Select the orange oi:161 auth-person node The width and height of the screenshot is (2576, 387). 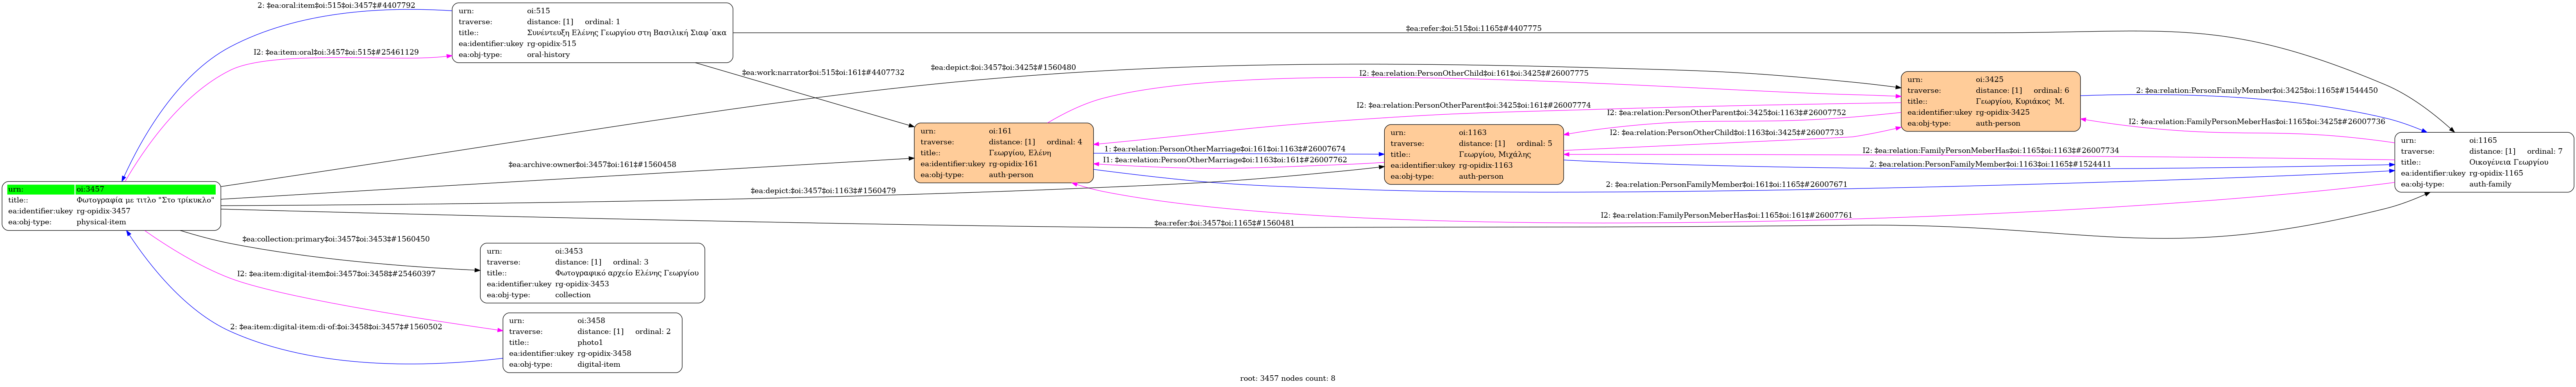coord(1003,153)
